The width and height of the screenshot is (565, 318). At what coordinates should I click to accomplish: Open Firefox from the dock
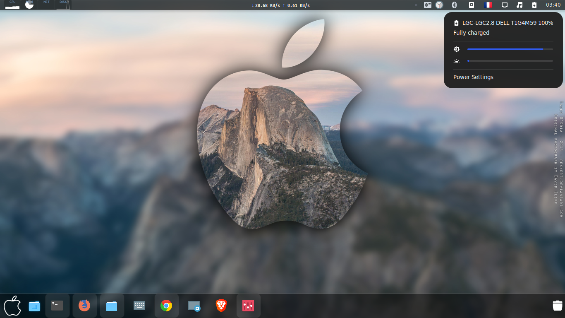pos(84,306)
